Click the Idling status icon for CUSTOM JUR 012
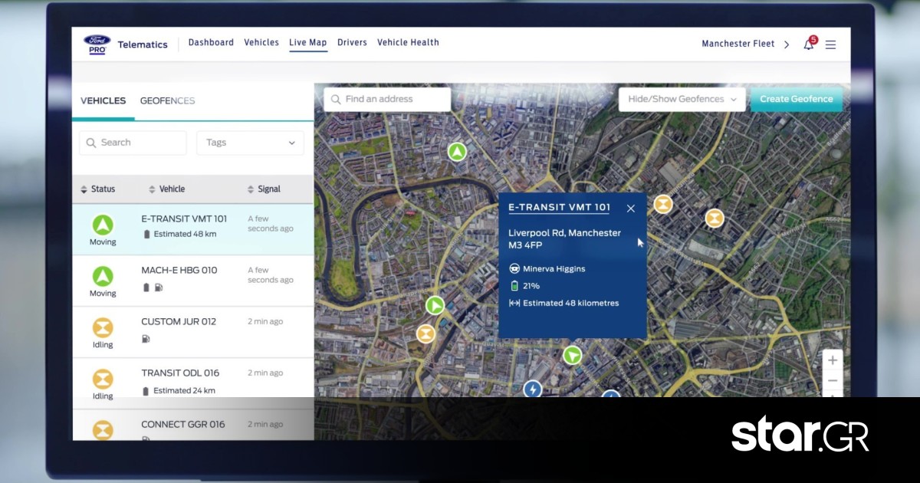 [x=103, y=327]
